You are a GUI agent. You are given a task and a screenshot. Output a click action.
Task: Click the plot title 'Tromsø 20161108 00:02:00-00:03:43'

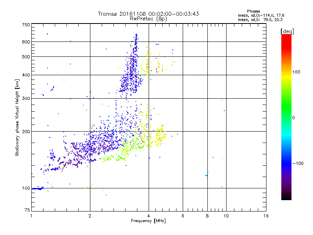coord(148,14)
